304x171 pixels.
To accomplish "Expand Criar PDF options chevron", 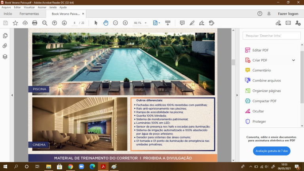I will (x=294, y=60).
